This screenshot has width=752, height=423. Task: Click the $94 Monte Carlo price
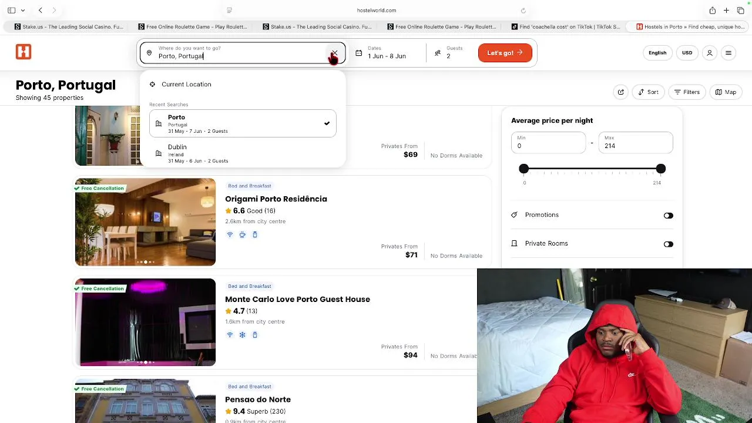(411, 355)
